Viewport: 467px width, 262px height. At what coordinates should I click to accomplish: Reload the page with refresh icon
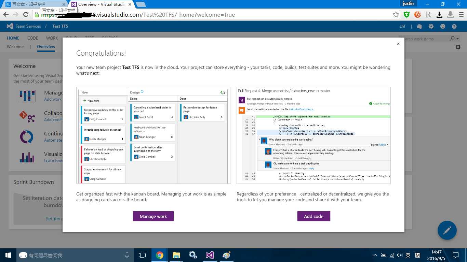coord(26,15)
